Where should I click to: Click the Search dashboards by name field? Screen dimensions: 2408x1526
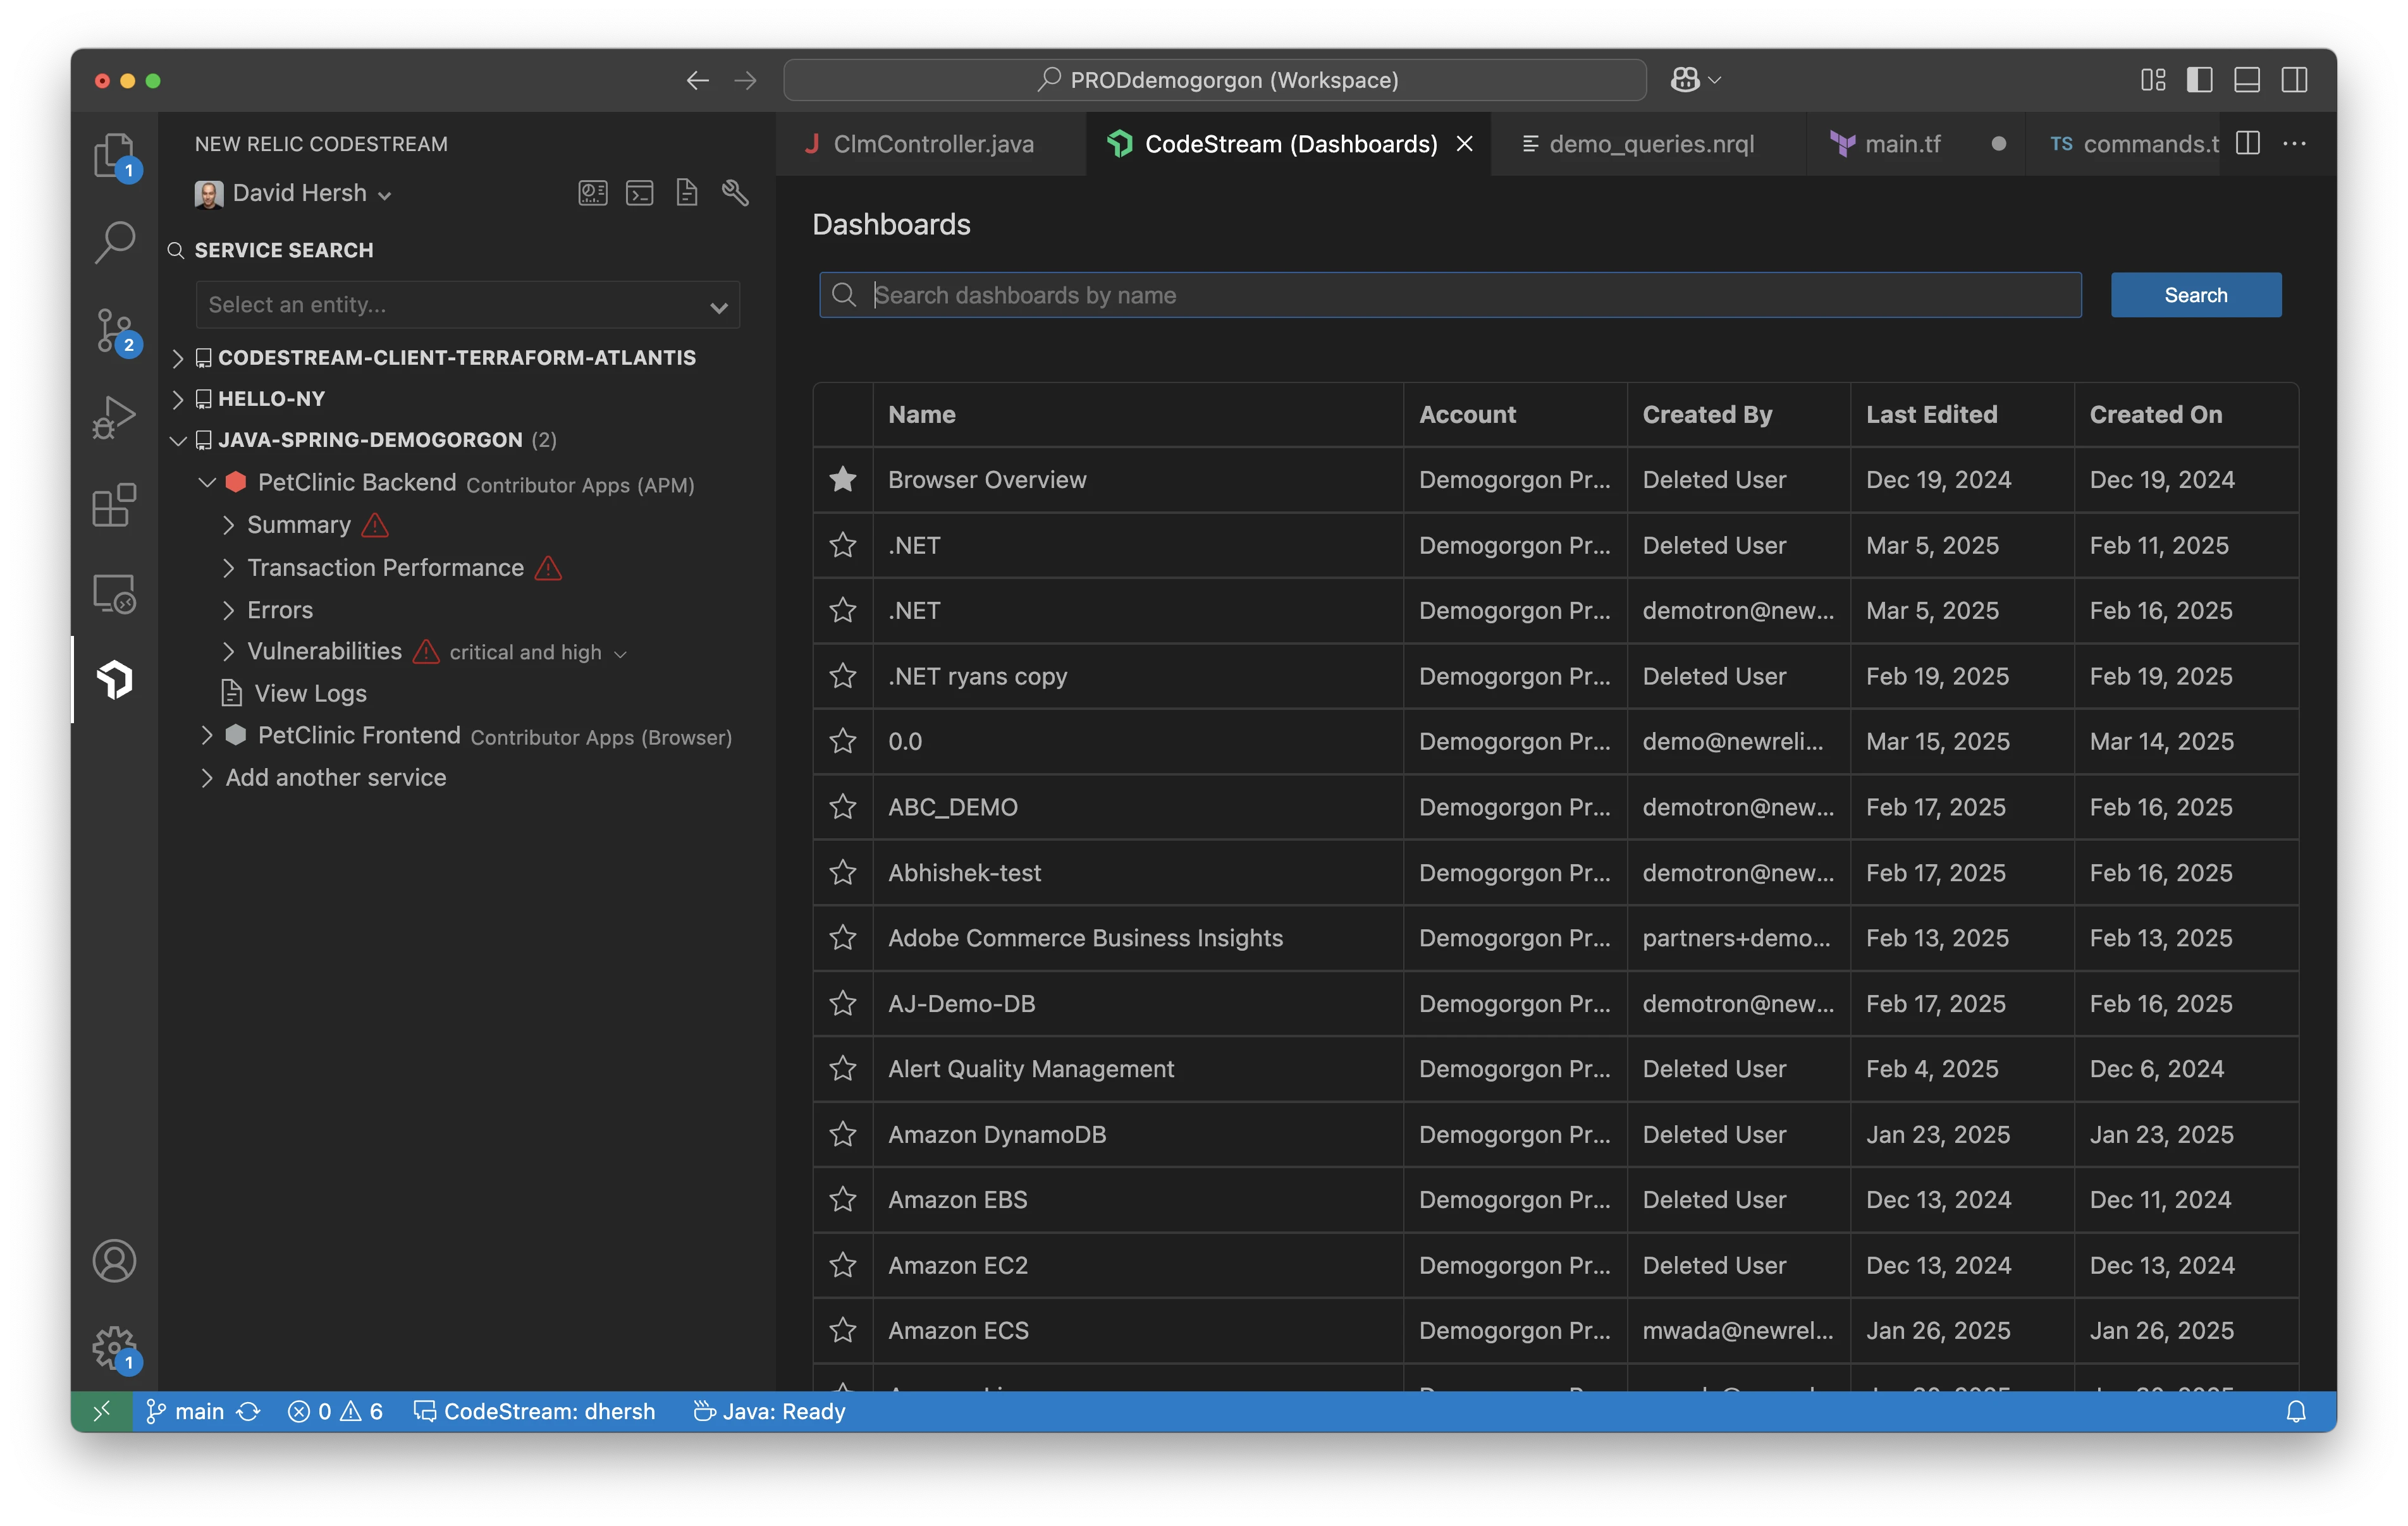(1450, 295)
